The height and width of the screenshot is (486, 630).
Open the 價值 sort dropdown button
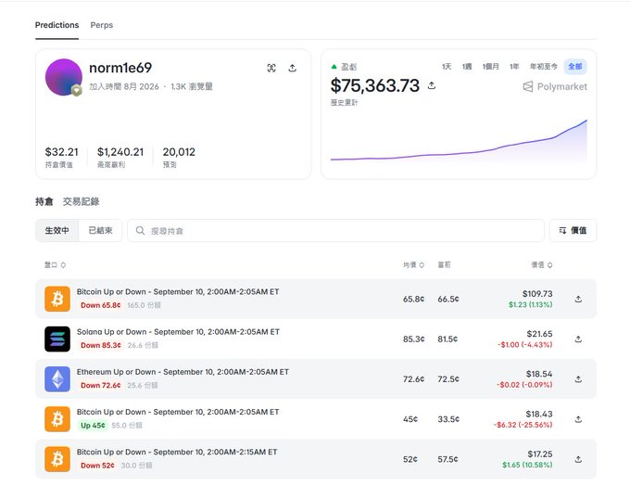click(x=573, y=231)
